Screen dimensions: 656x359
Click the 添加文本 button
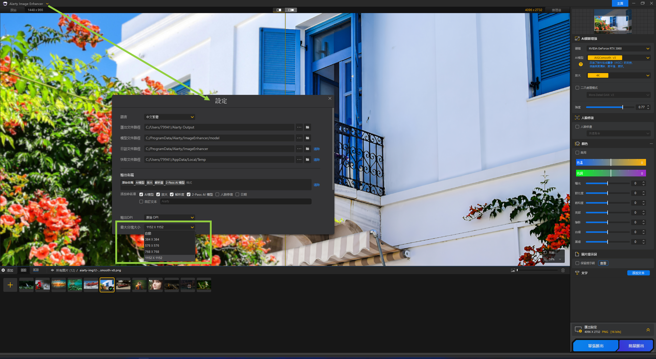(638, 273)
